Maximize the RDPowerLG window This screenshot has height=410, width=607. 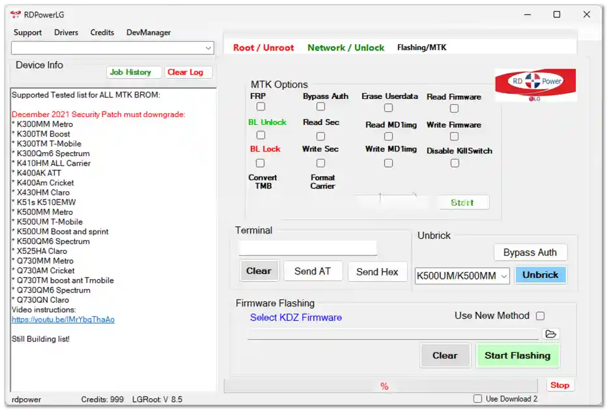tap(557, 14)
